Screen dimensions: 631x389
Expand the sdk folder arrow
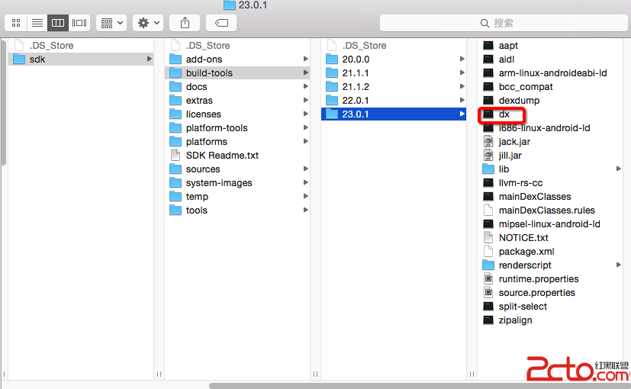point(150,59)
